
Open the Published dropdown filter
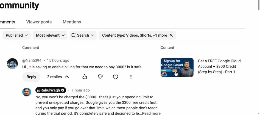[x=16, y=35]
